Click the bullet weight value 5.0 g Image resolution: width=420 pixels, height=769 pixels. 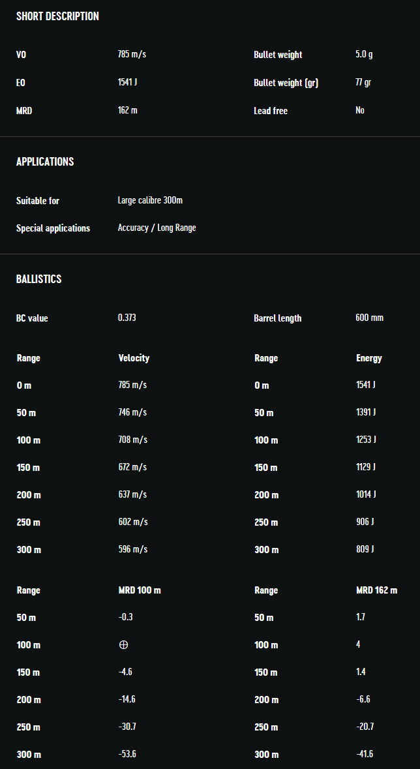(x=364, y=54)
